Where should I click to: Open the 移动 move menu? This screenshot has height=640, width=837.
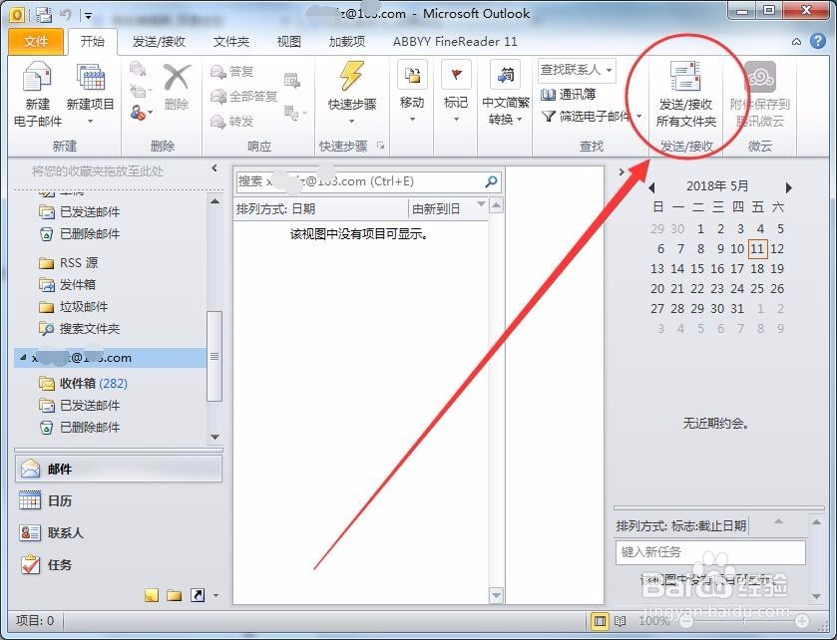coord(412,94)
